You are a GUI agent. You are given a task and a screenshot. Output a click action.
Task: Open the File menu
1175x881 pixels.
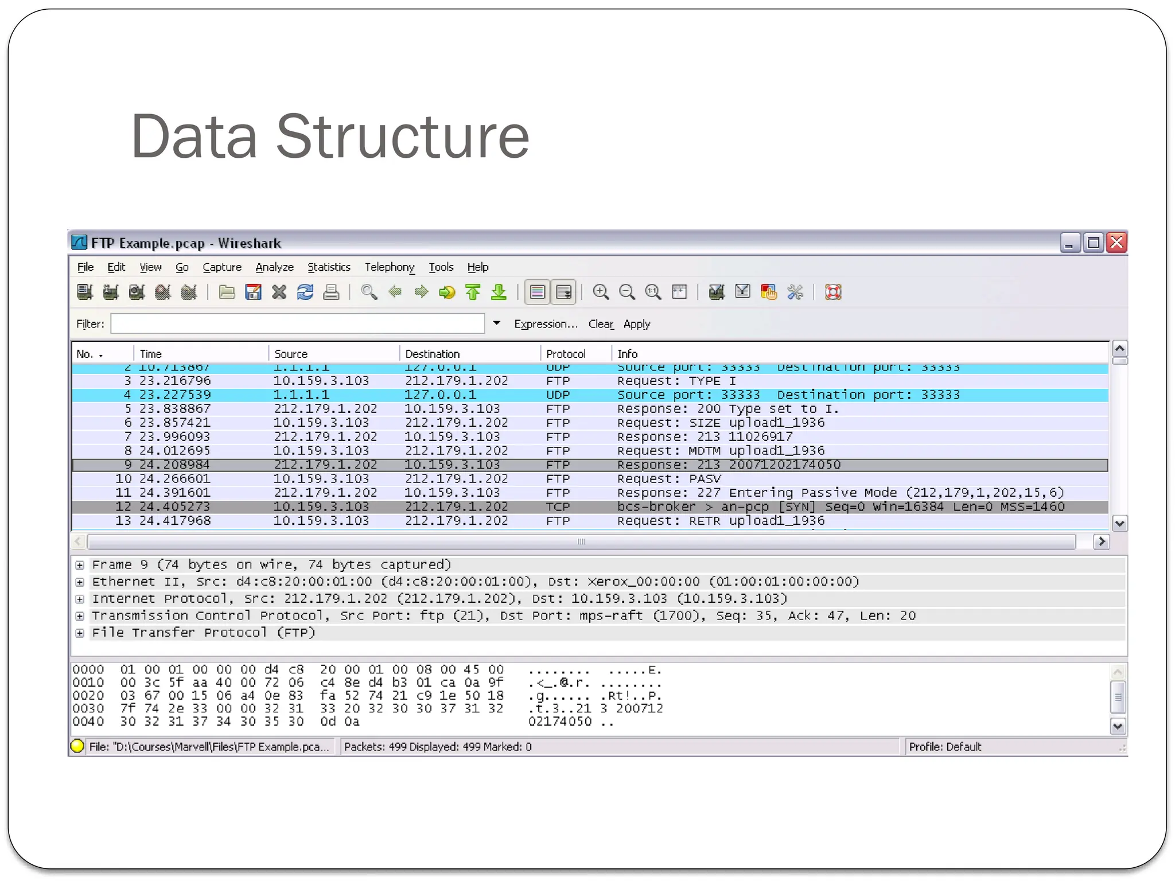coord(85,267)
